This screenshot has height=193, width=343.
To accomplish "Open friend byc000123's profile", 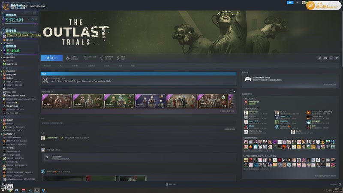I will pos(285,116).
